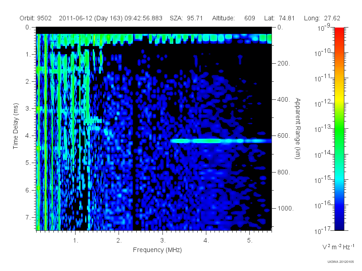Screen dimensions: 362x271
Task: Click the 'UIOWA 20120105' credit text
Action: [341, 262]
